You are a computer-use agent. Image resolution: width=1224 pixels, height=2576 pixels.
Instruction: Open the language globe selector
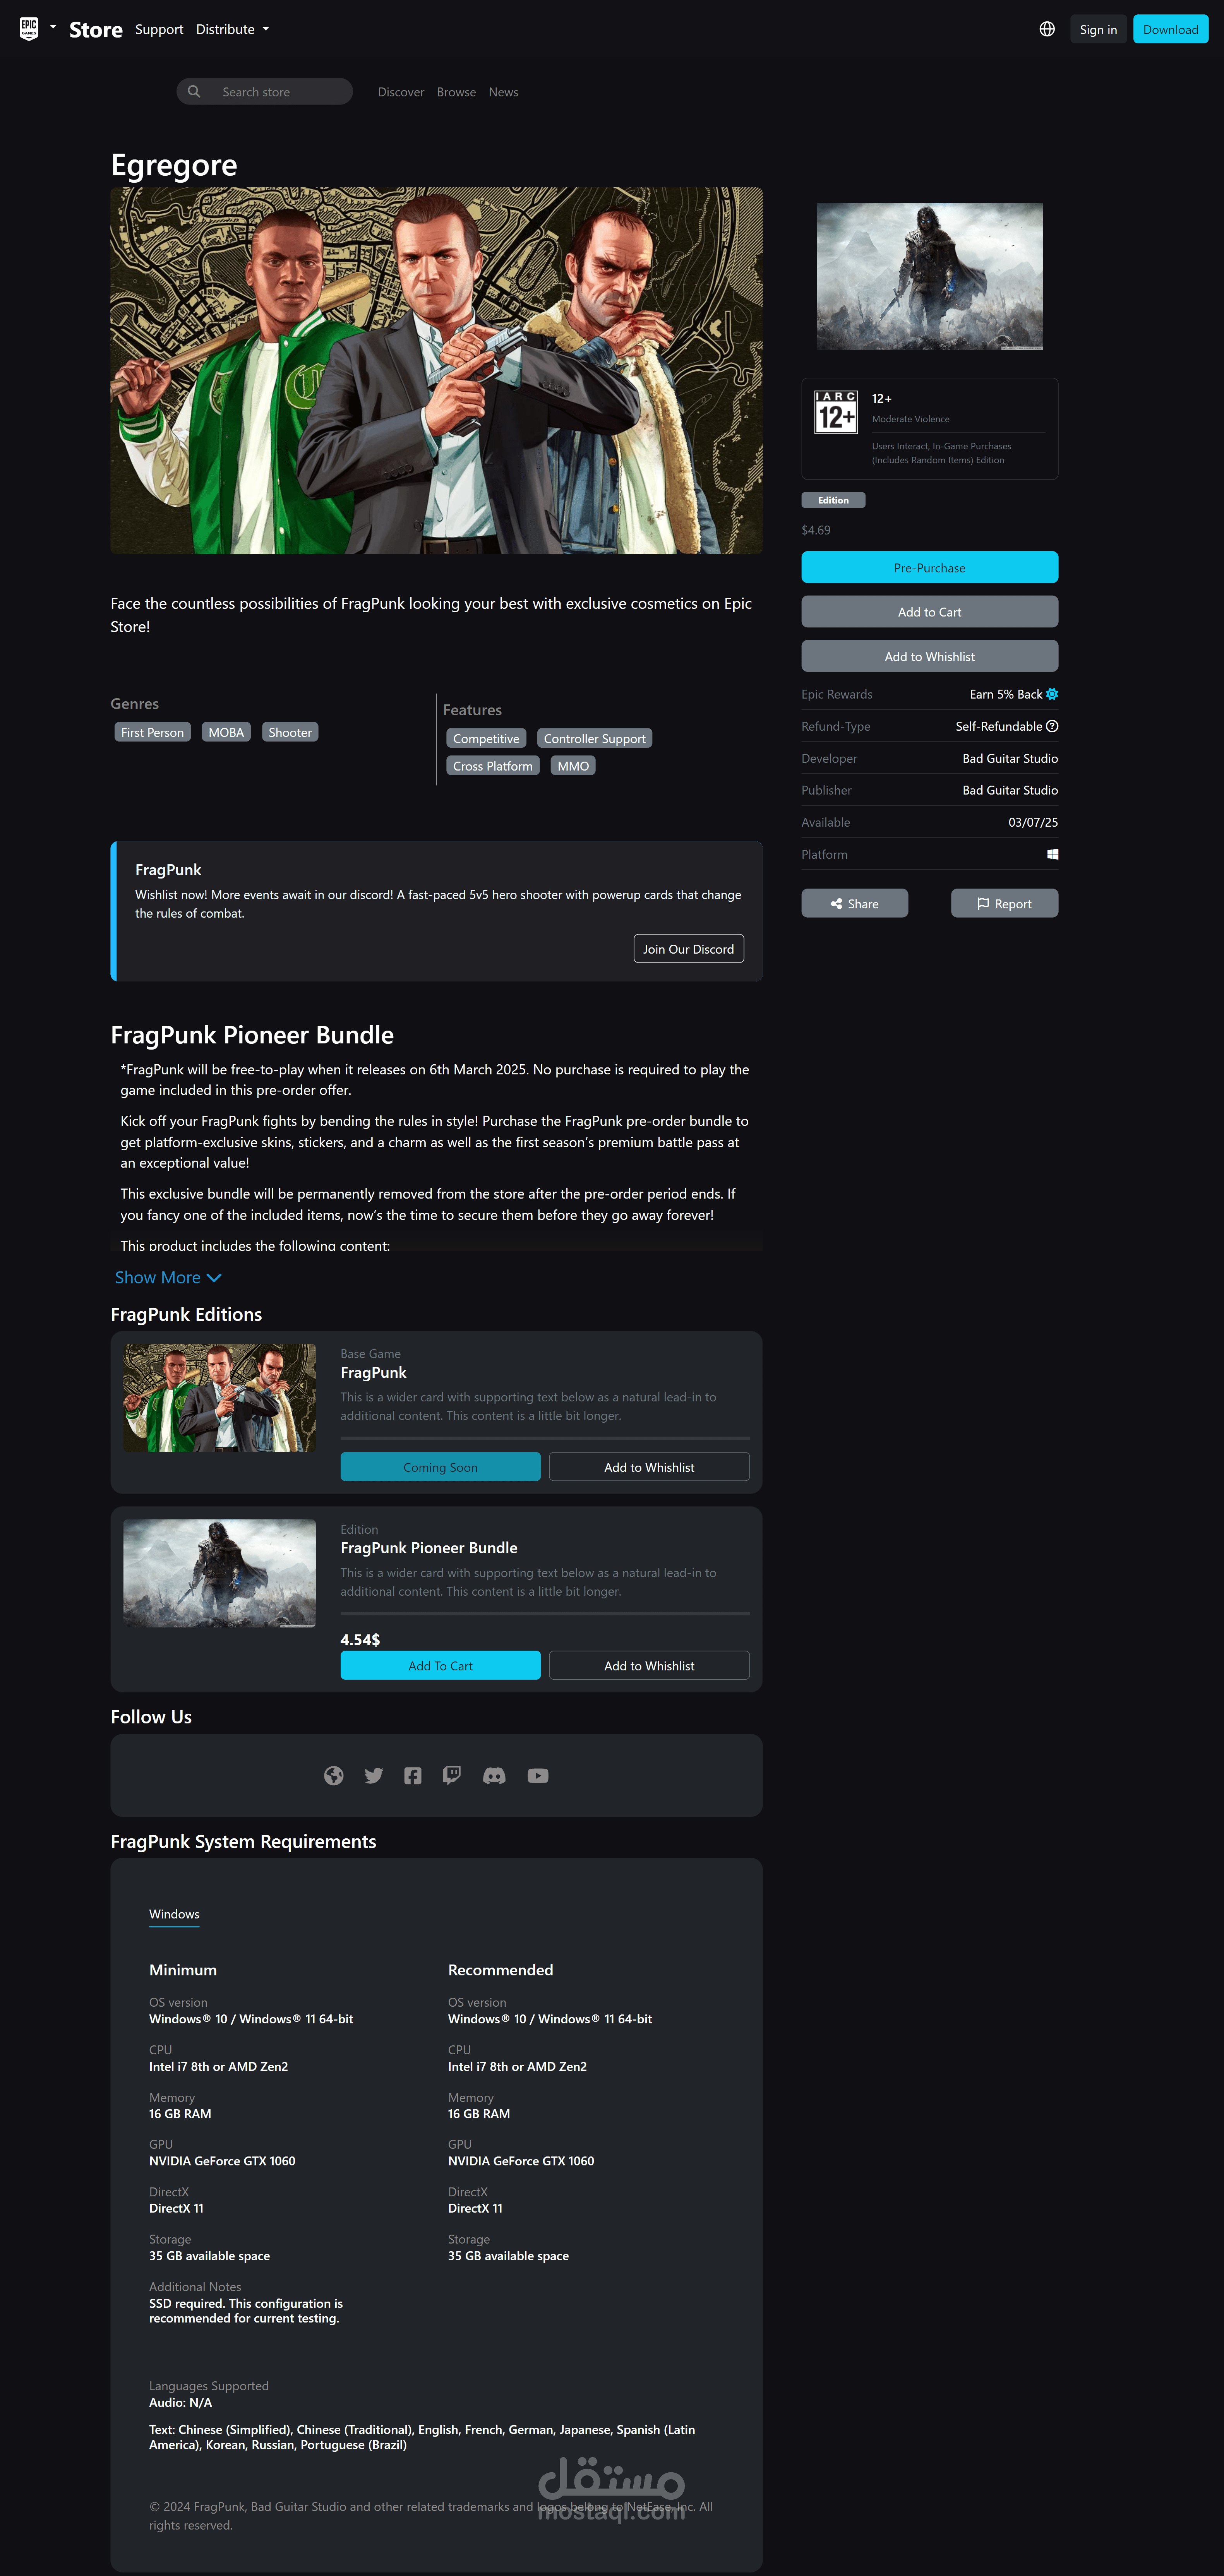coord(1047,29)
